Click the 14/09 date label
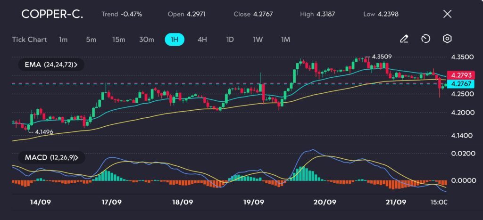Viewport: 483px width, 220px height. click(x=41, y=202)
